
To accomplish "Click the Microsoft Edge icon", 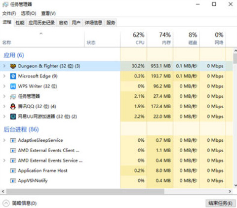I will coord(13,76).
